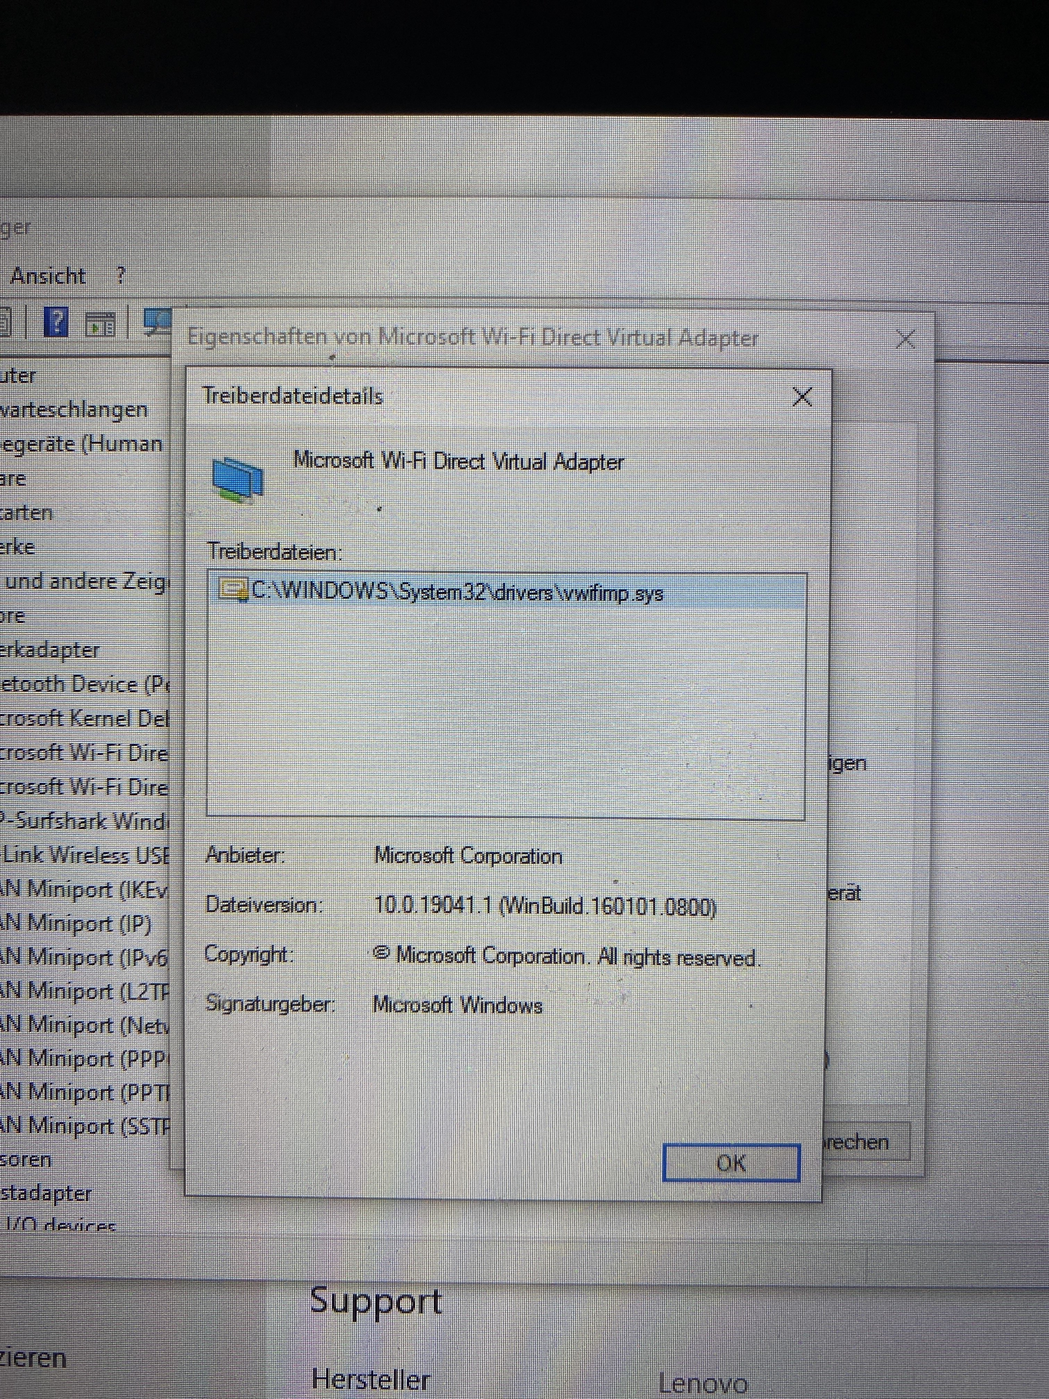Close the Treiberdateidetails dialog with its X
This screenshot has width=1049, height=1399.
(802, 397)
